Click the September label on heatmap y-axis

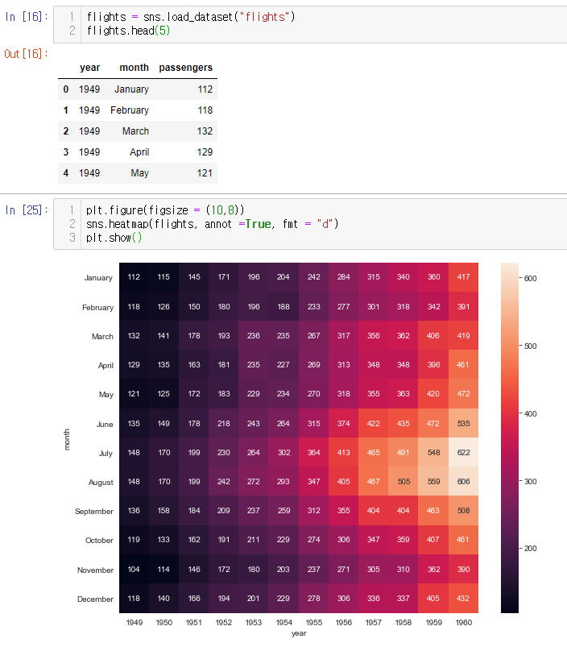[x=94, y=512]
